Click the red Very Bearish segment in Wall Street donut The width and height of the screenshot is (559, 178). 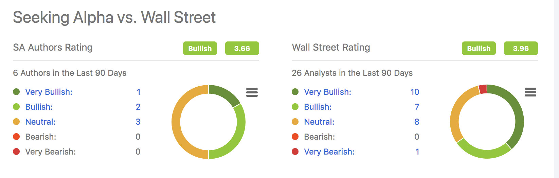[483, 89]
